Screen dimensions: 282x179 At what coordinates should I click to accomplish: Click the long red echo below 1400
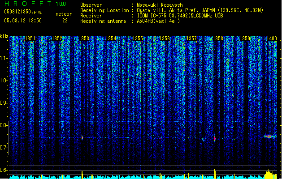click(x=270, y=136)
